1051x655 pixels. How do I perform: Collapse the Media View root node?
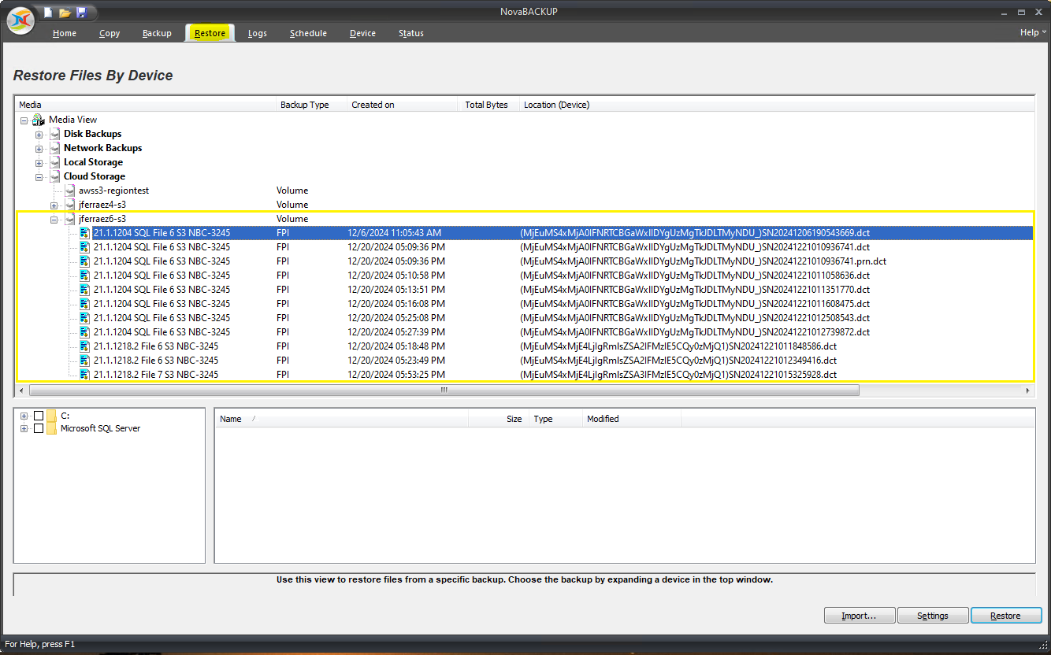(x=24, y=120)
